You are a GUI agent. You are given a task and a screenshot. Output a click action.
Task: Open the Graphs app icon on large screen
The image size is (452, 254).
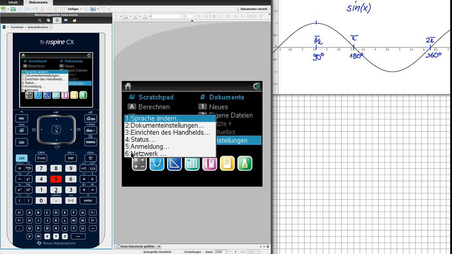pyautogui.click(x=157, y=163)
